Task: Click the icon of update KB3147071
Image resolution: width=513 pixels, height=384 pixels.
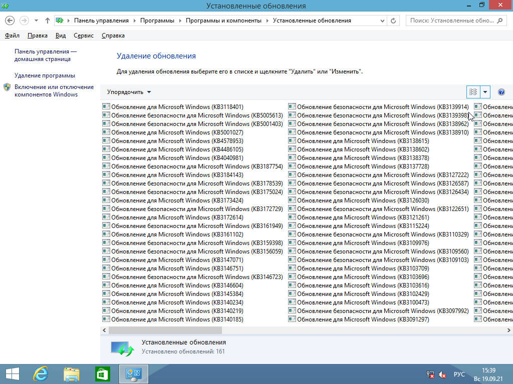Action: 106,260
